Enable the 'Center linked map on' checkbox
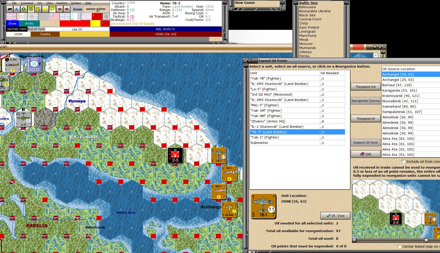 [399, 246]
